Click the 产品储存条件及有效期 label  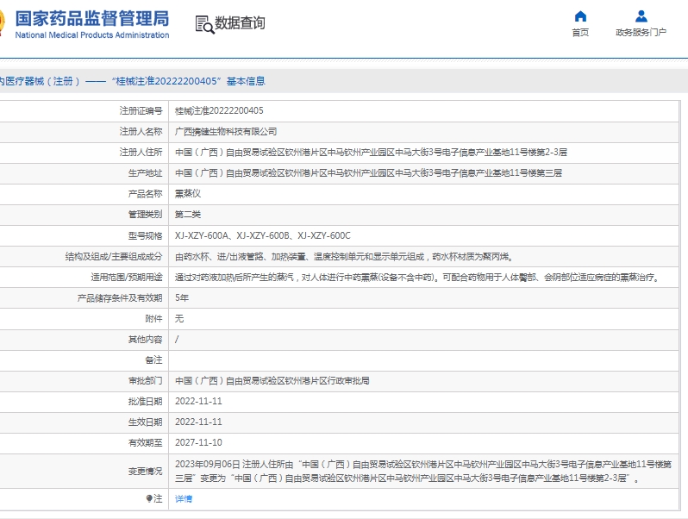point(120,298)
